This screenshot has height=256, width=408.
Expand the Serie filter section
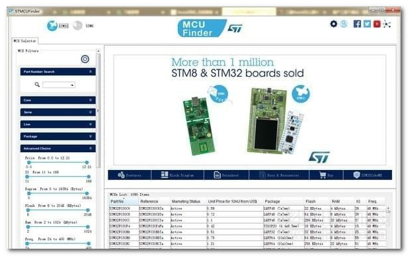58,112
